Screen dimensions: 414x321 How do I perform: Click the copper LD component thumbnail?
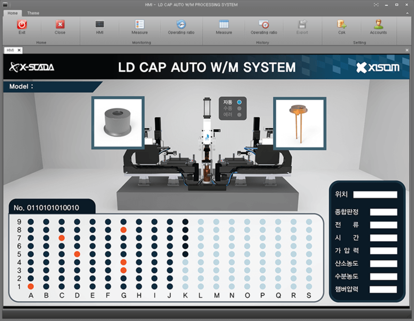pos(300,123)
